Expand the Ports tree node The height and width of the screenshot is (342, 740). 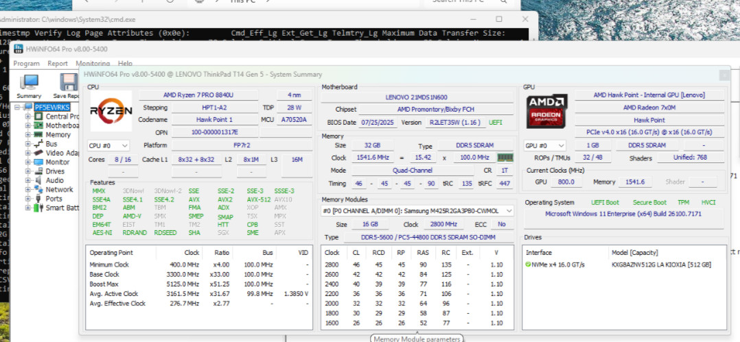[28, 199]
